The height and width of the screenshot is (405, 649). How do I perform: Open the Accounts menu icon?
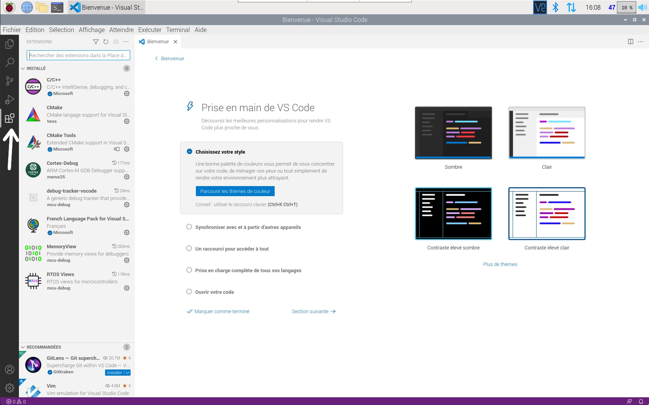click(10, 369)
